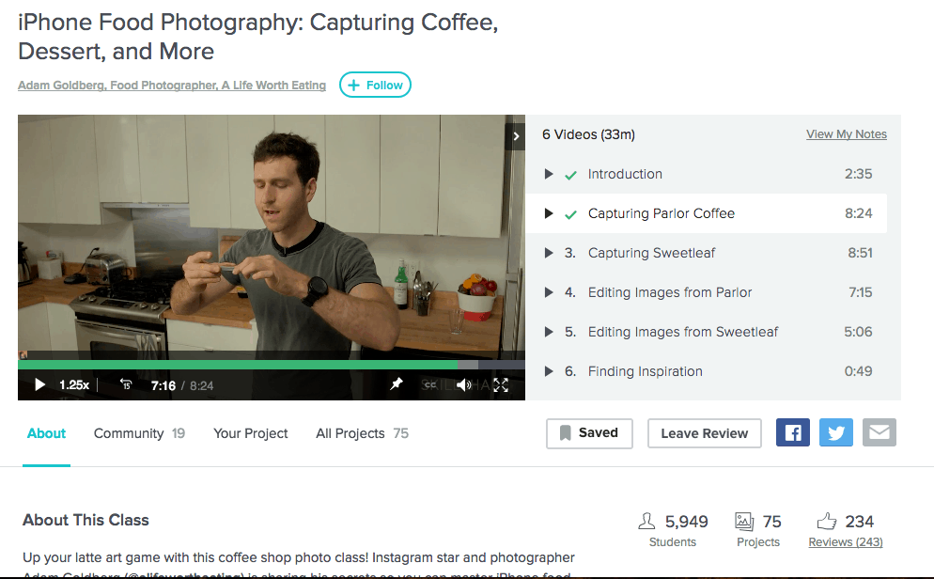Seek on the green video progress bar
Image resolution: width=934 pixels, height=579 pixels.
point(271,365)
